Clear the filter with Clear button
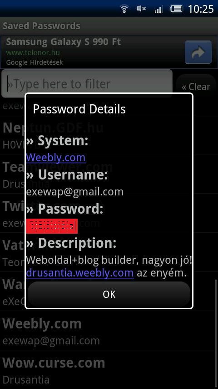The height and width of the screenshot is (389, 218). [x=196, y=87]
